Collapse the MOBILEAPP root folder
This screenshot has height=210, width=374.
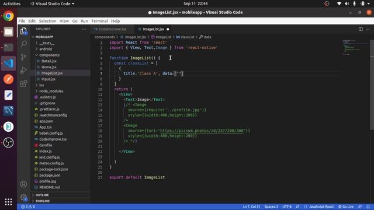44,37
